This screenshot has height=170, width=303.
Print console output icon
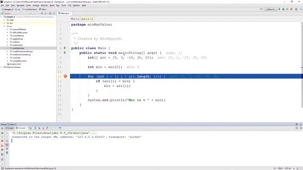pos(7,149)
